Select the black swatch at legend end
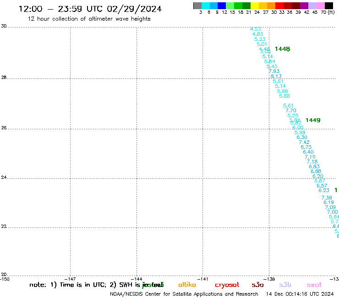Viewport: 339px width, 298px height. click(328, 6)
